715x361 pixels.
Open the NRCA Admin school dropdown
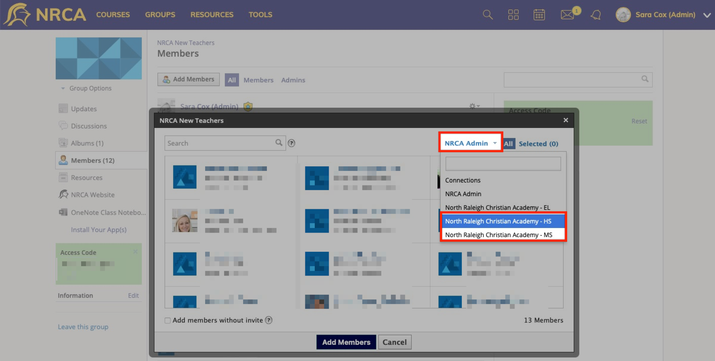(x=470, y=143)
